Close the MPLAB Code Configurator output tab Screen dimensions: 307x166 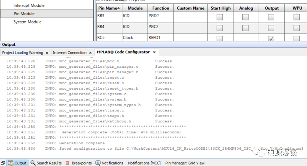point(154,52)
